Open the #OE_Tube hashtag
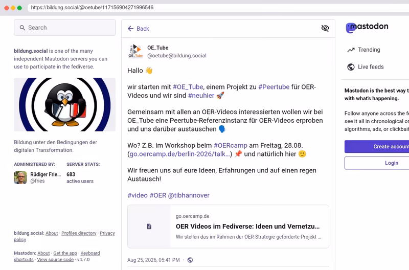 (x=188, y=87)
